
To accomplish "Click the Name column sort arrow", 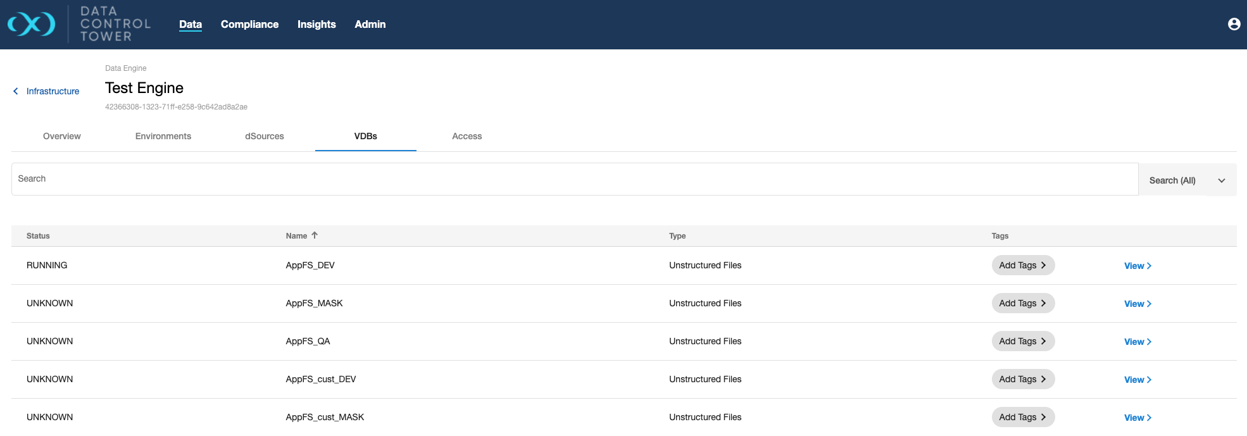I will click(315, 235).
